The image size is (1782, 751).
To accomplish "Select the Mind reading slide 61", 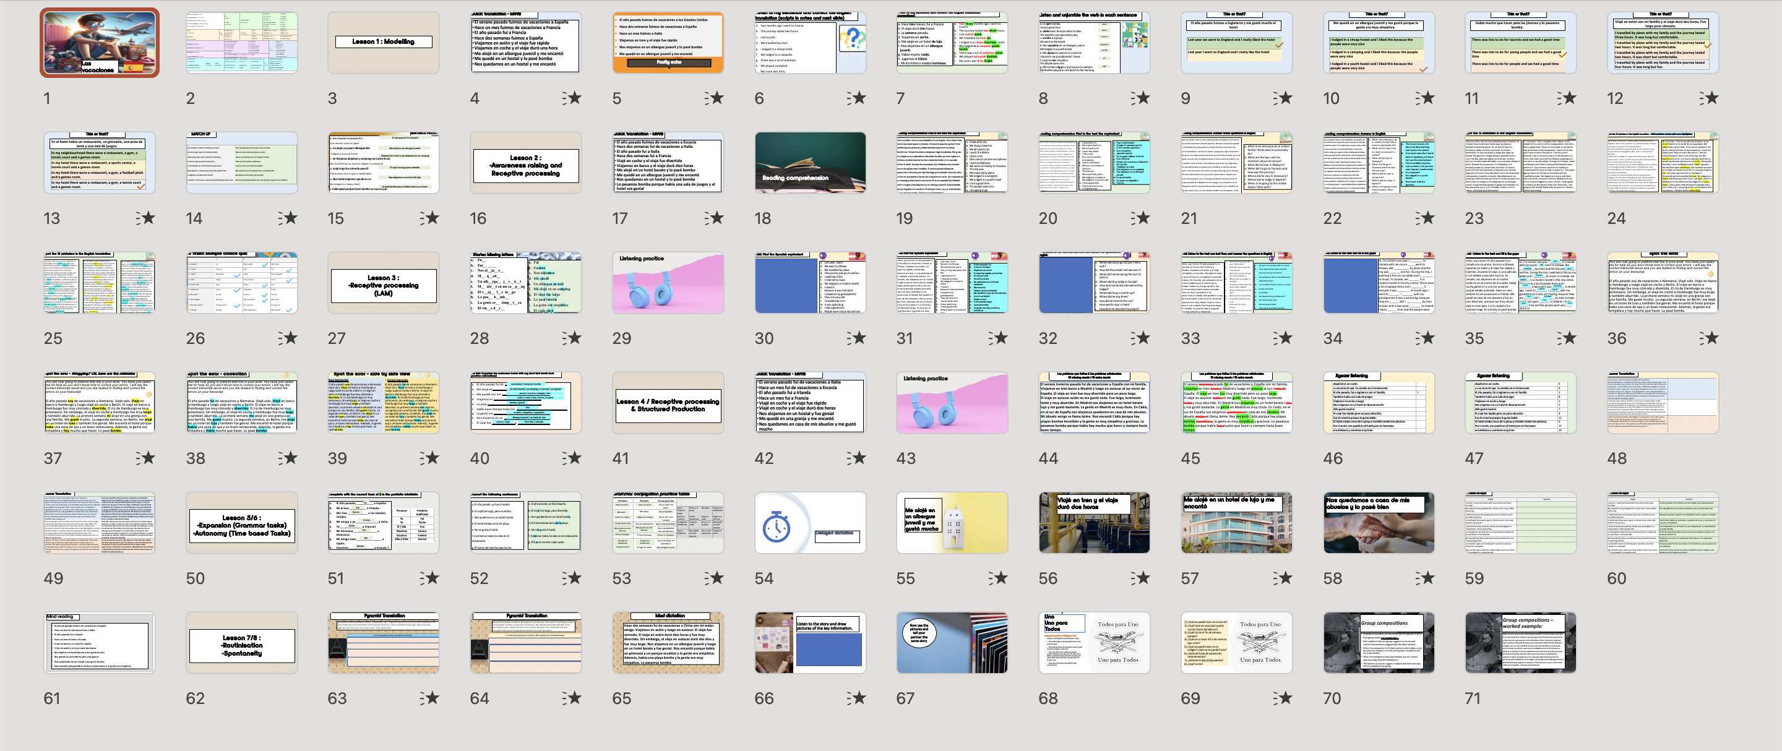I will coord(99,642).
